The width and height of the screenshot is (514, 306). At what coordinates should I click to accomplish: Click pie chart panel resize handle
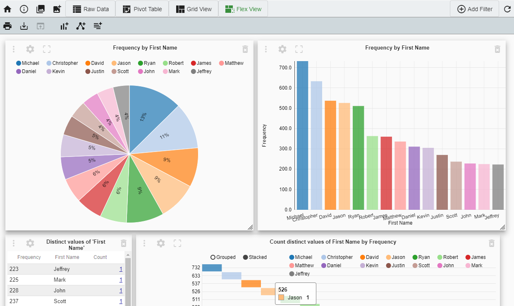click(x=250, y=227)
